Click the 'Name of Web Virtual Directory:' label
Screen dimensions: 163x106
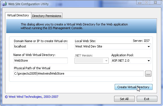[x=34, y=55]
